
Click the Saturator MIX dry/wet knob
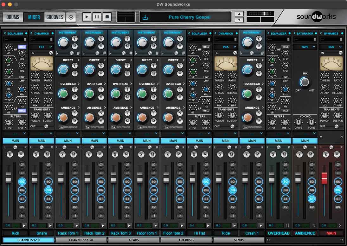point(305,82)
